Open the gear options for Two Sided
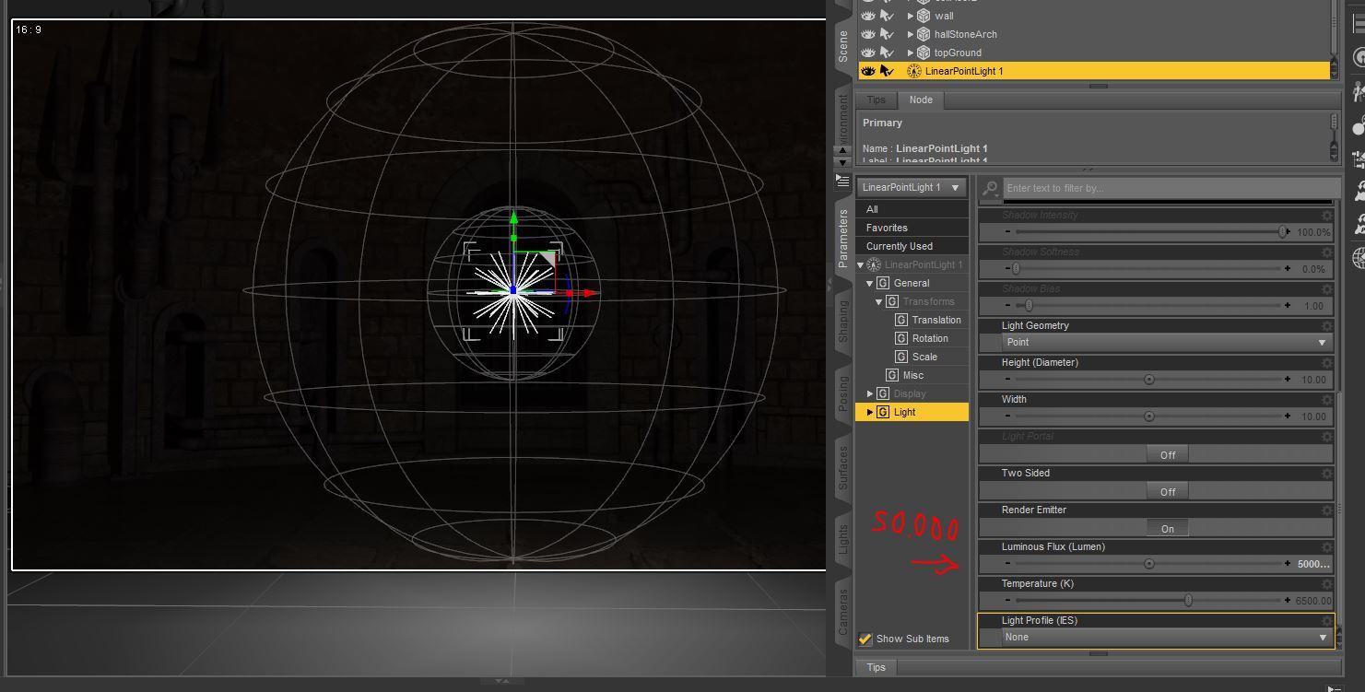 click(1326, 474)
